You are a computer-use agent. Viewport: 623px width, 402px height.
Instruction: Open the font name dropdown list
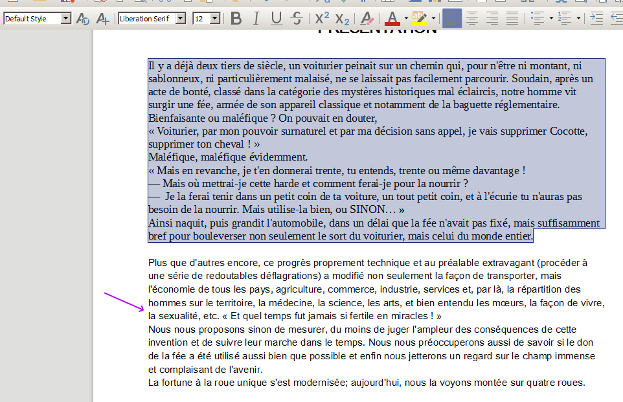pos(181,19)
